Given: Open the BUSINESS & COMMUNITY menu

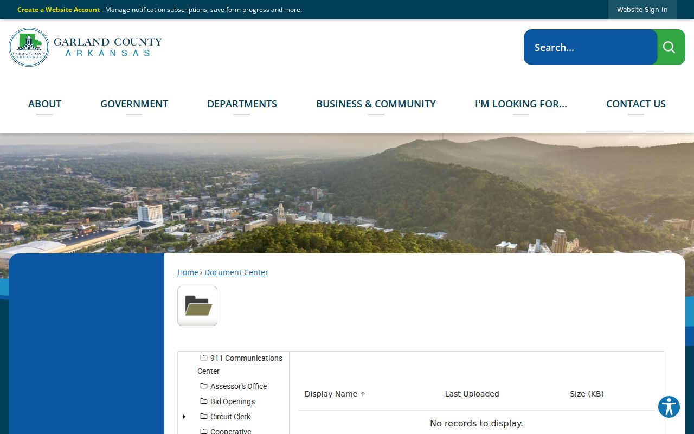Looking at the screenshot, I should [x=376, y=104].
